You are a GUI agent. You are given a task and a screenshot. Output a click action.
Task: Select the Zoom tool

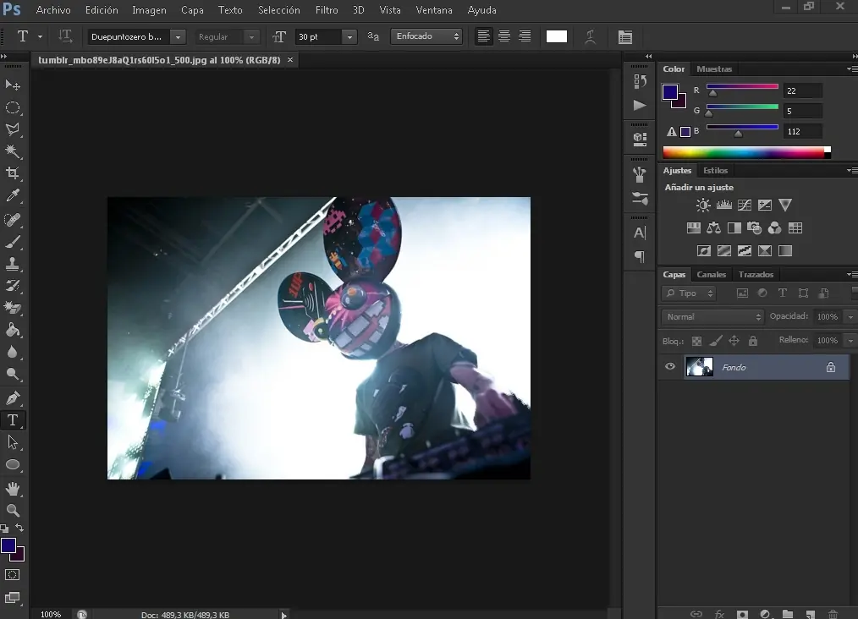(13, 510)
